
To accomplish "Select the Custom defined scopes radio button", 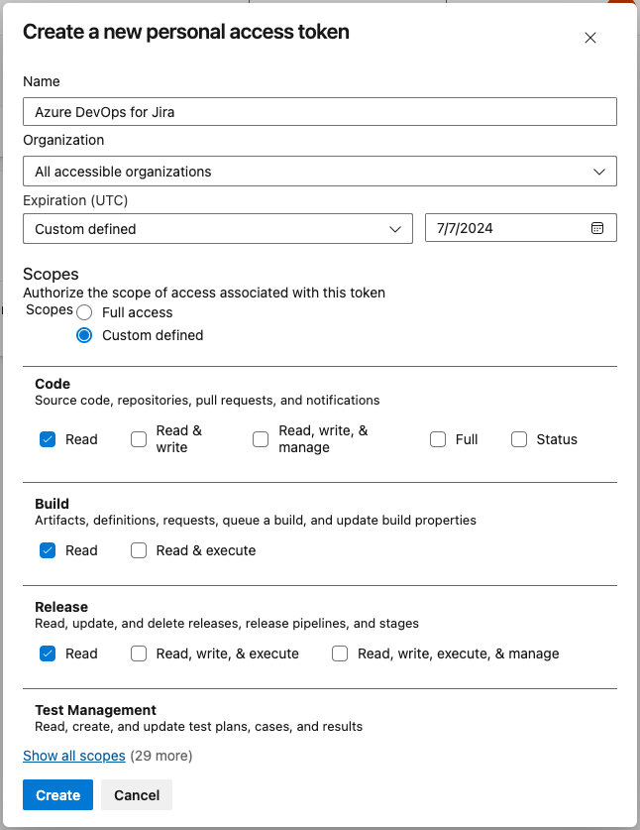I will pyautogui.click(x=85, y=335).
